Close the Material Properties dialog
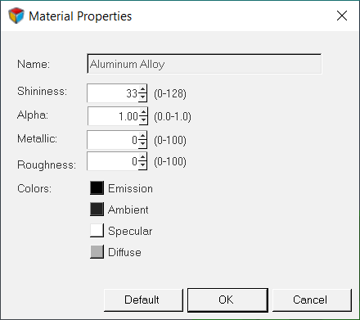The width and height of the screenshot is (360, 320). (342, 16)
